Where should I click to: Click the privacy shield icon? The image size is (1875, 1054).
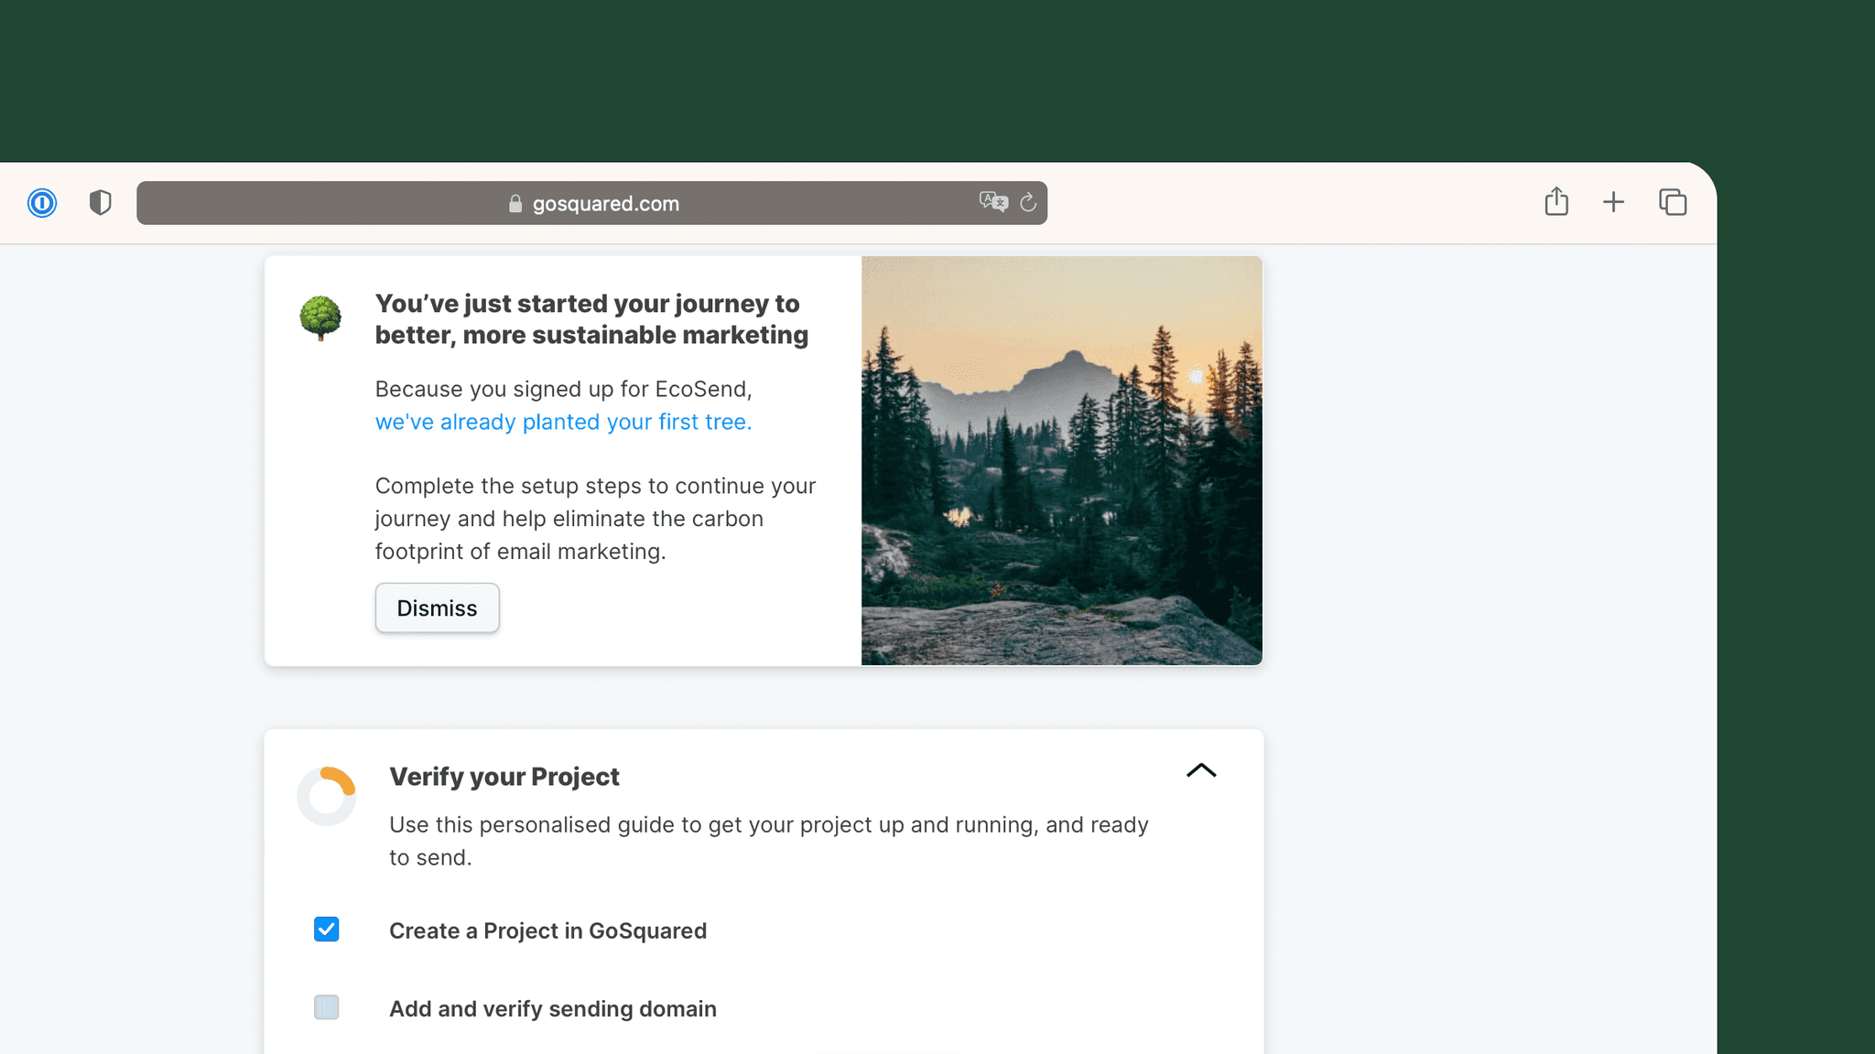click(x=101, y=202)
